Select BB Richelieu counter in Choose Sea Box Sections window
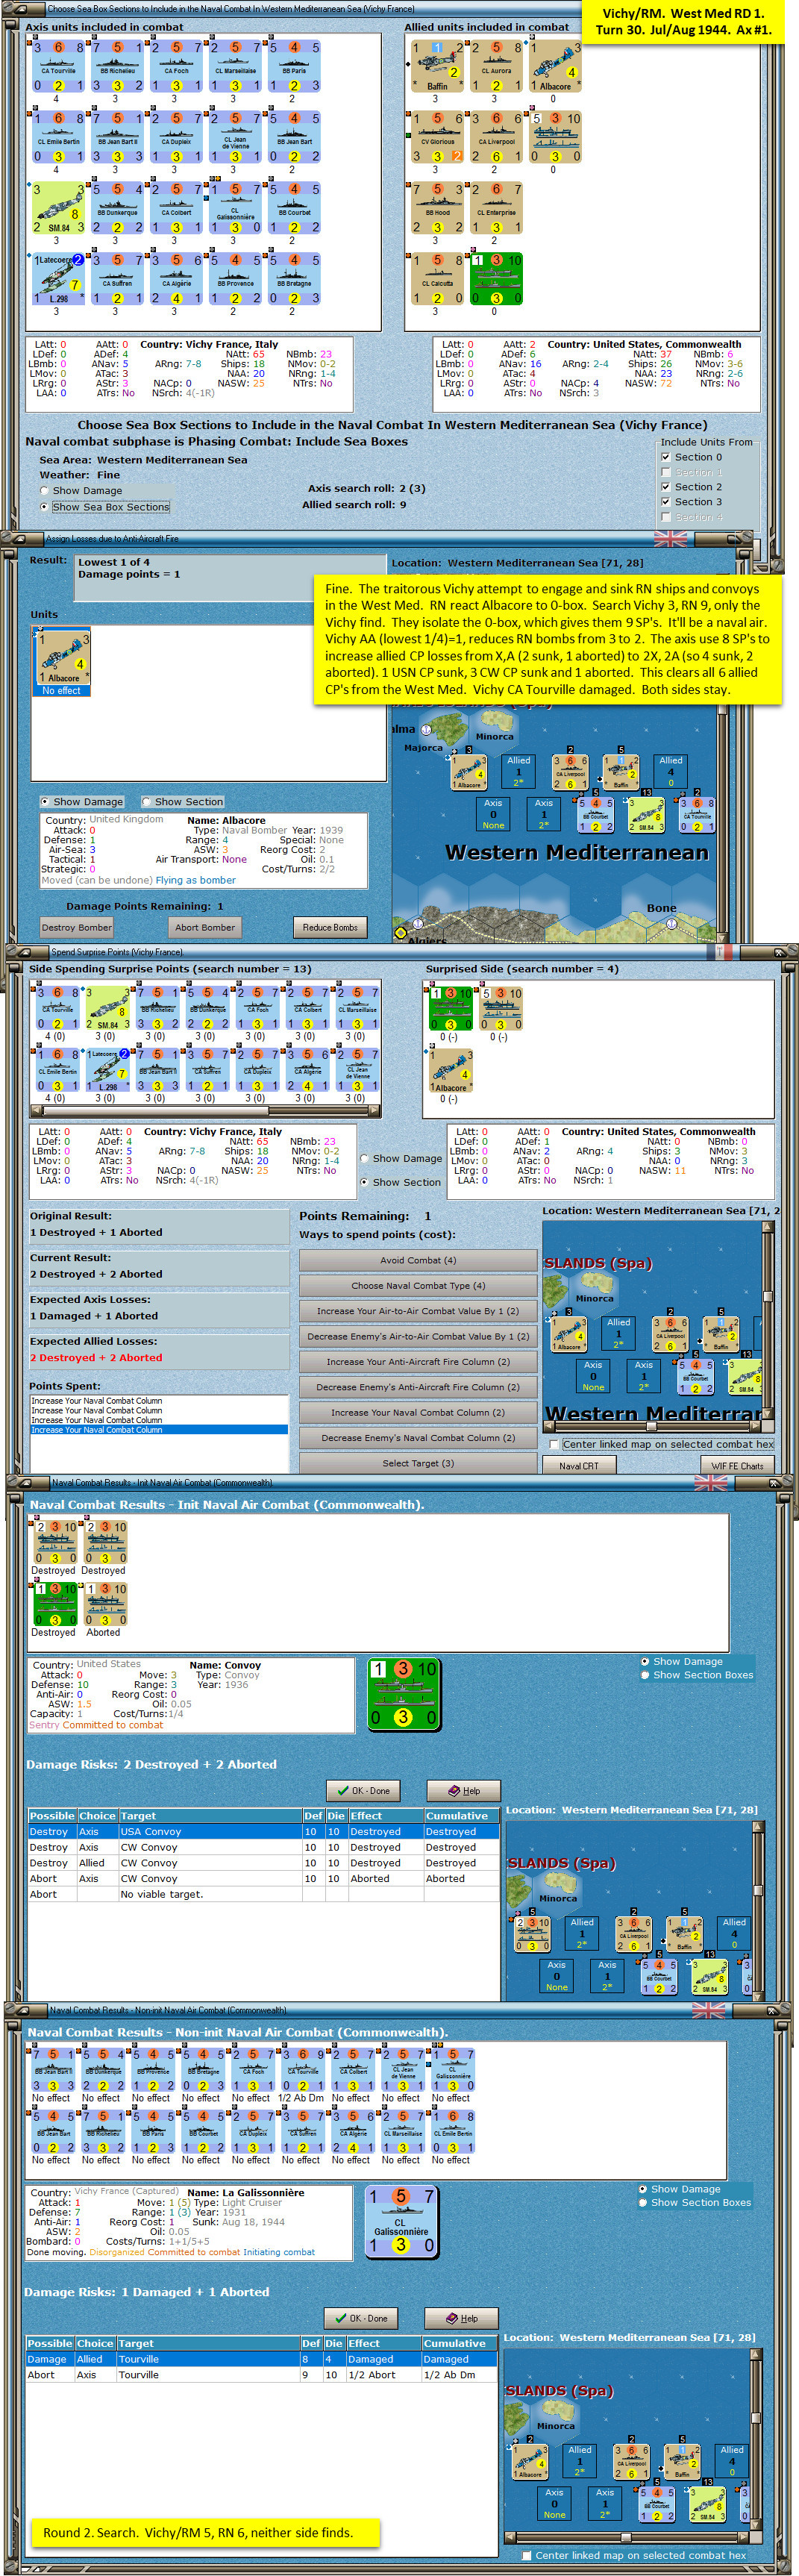This screenshot has width=799, height=2576. (116, 66)
